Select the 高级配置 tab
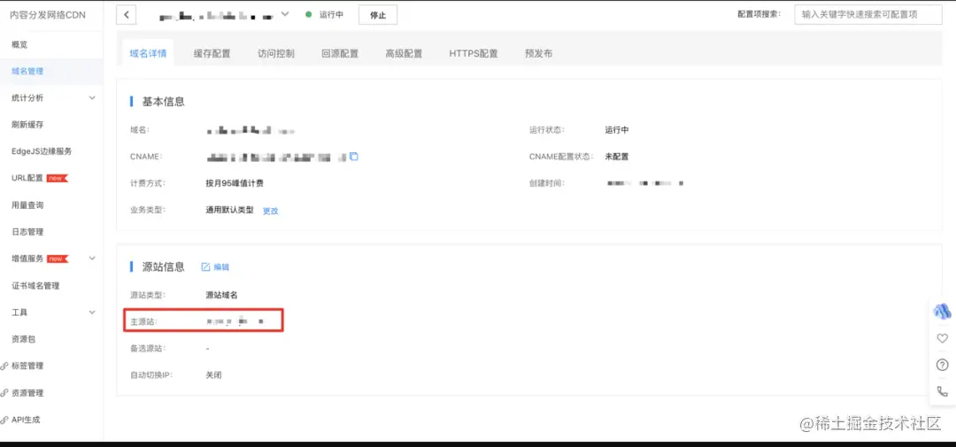Image resolution: width=956 pixels, height=447 pixels. (x=404, y=53)
